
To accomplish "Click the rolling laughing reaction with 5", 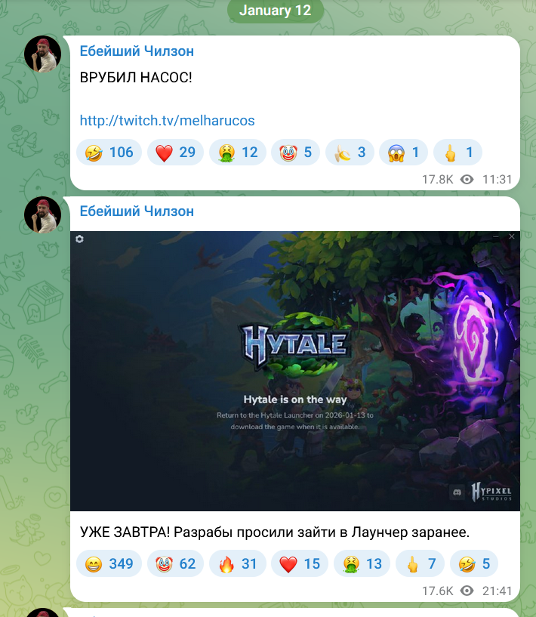I will [x=474, y=563].
